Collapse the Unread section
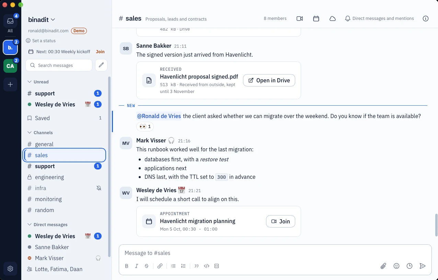Screen dimensions: 438x280 [38, 82]
